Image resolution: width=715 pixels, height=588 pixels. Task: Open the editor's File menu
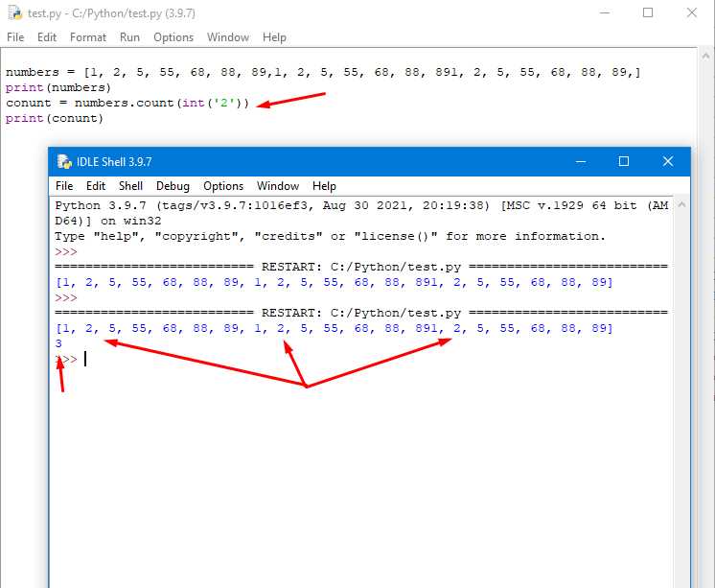coord(15,37)
